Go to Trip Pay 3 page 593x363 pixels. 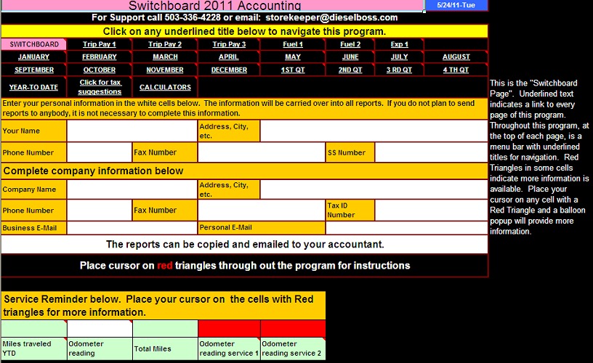point(229,44)
